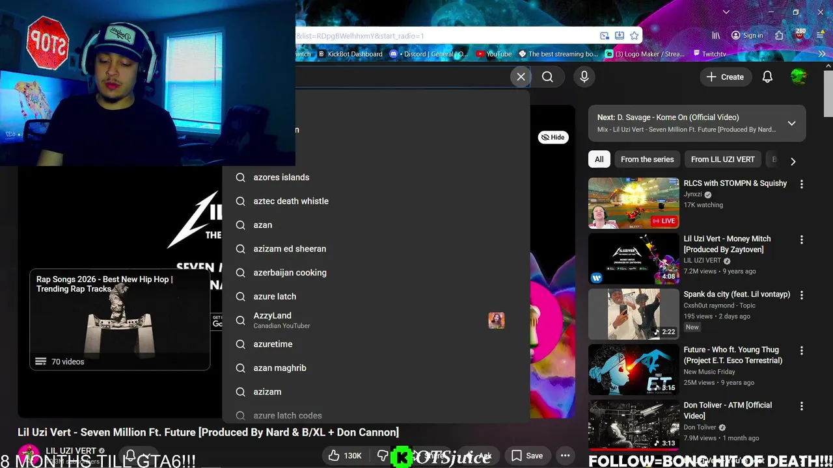Image resolution: width=833 pixels, height=468 pixels.
Task: Install the web app icon in address bar
Action: pos(620,36)
